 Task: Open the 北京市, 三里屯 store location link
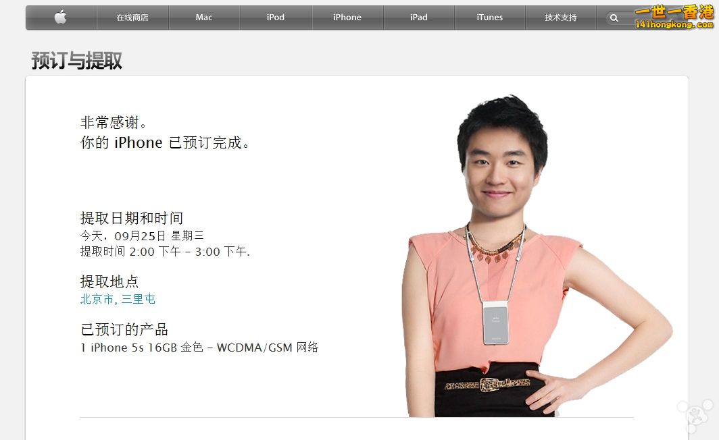[x=118, y=299]
